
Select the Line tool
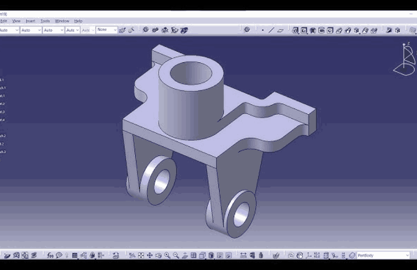pos(271,30)
